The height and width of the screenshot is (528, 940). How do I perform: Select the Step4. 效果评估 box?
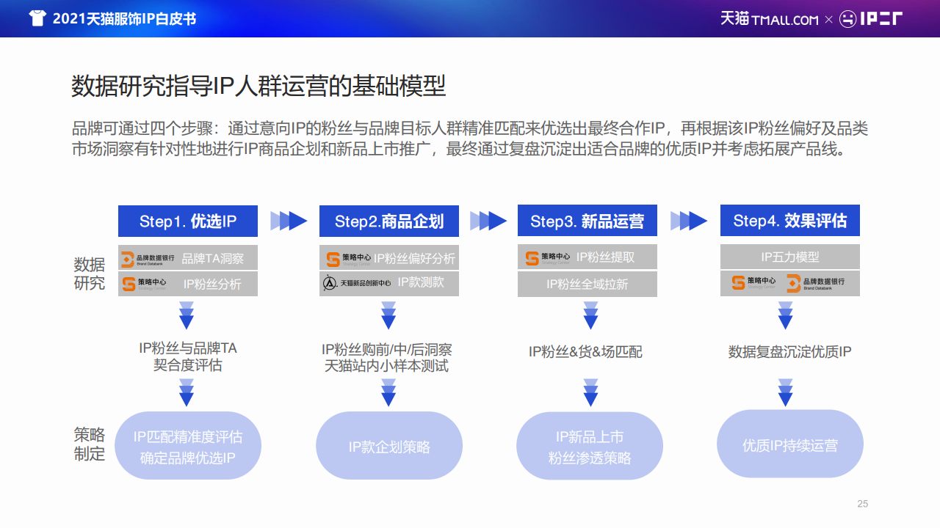click(790, 221)
